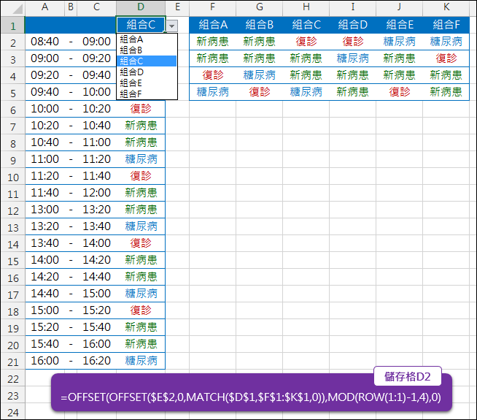Select row 6 header
The width and height of the screenshot is (477, 420).
click(x=13, y=110)
